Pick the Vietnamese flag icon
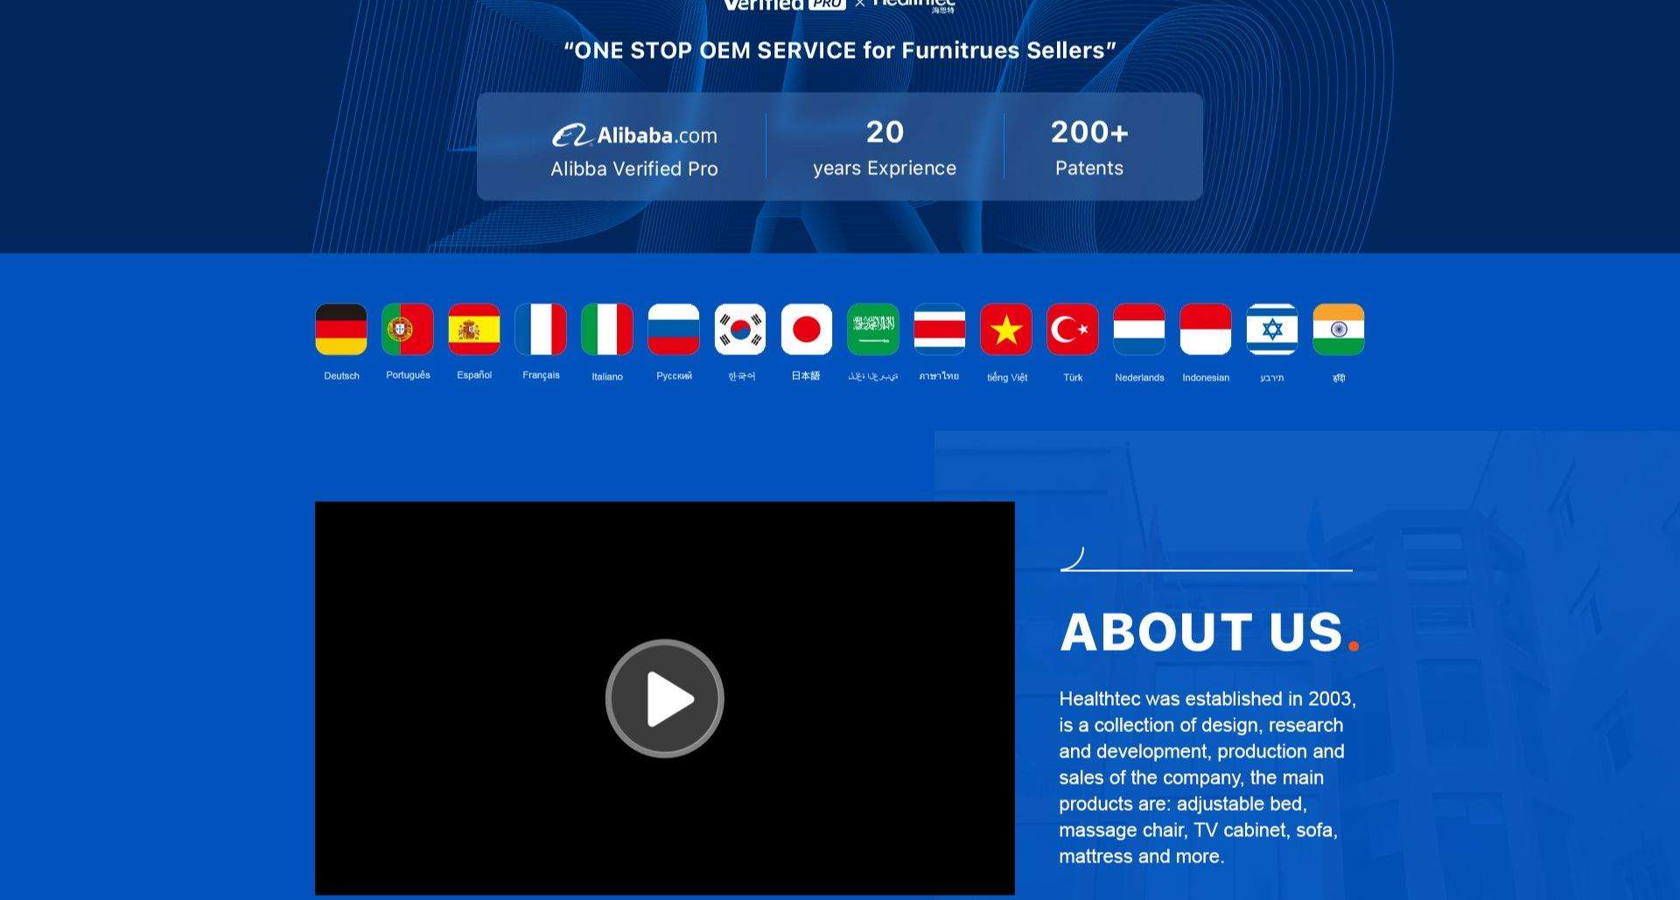This screenshot has height=900, width=1680. [1006, 330]
